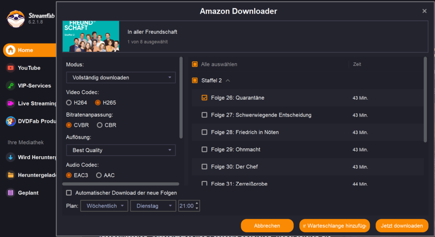Click the episode list vertical scrollbar
The image size is (435, 237).
click(425, 99)
